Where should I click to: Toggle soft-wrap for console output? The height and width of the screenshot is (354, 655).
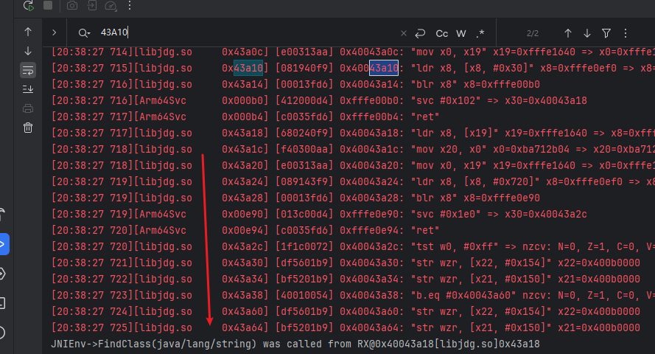click(x=28, y=70)
